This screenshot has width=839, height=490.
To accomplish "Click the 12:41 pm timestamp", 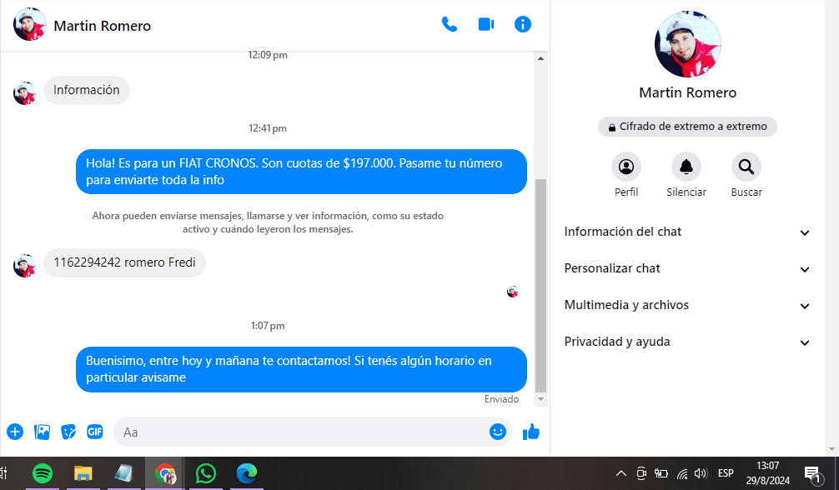I will [268, 128].
